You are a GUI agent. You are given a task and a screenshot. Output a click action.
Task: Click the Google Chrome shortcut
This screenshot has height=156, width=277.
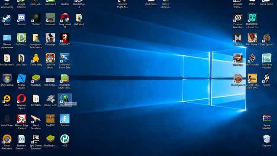pyautogui.click(x=21, y=4)
